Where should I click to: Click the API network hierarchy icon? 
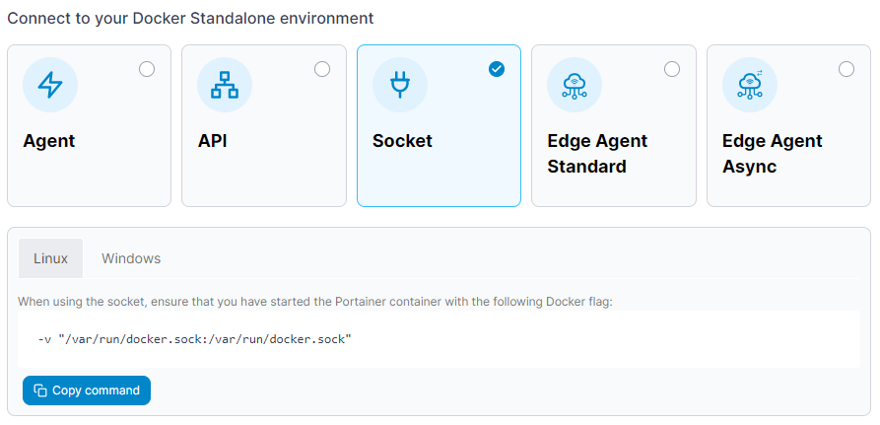coord(225,85)
